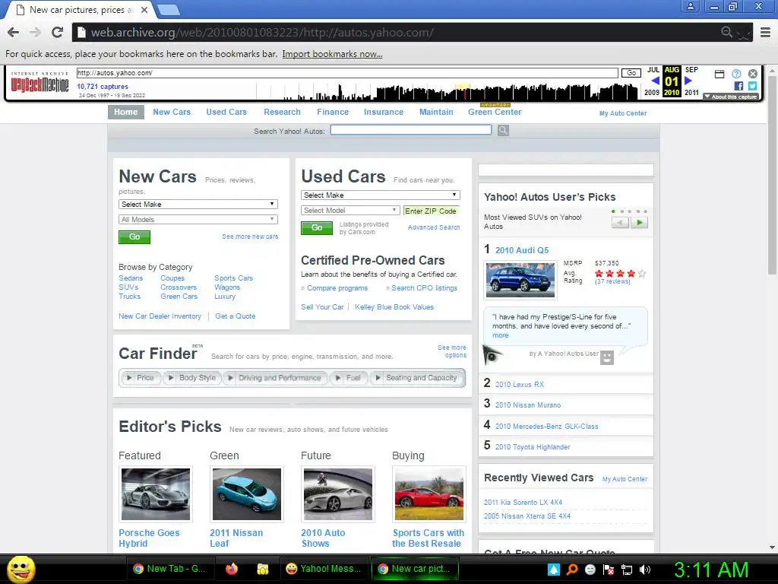Screen dimensions: 778x584
Task: Open the Porsche Goes Hybrid thumbnail
Action: pos(156,494)
